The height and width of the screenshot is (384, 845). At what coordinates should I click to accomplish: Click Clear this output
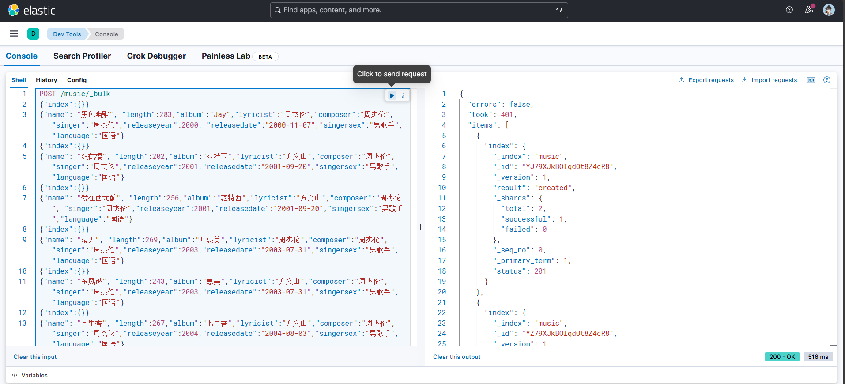pyautogui.click(x=456, y=357)
